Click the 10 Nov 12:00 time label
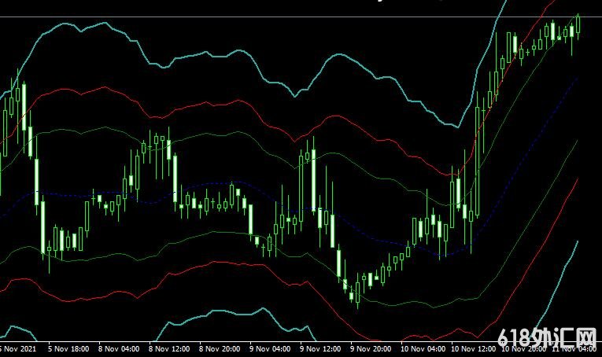The image size is (602, 357). tap(473, 348)
